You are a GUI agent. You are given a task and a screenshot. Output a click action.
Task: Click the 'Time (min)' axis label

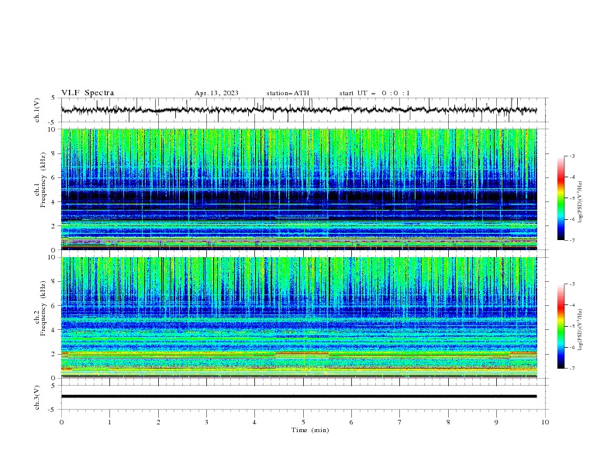310,430
